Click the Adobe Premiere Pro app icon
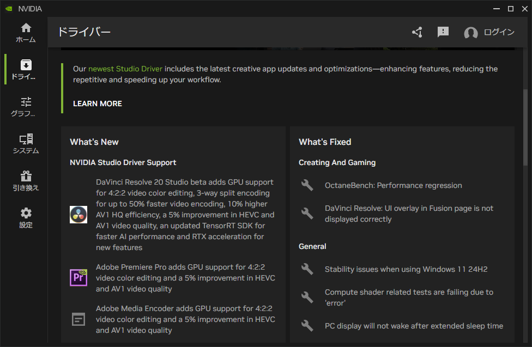This screenshot has width=532, height=347. click(78, 278)
